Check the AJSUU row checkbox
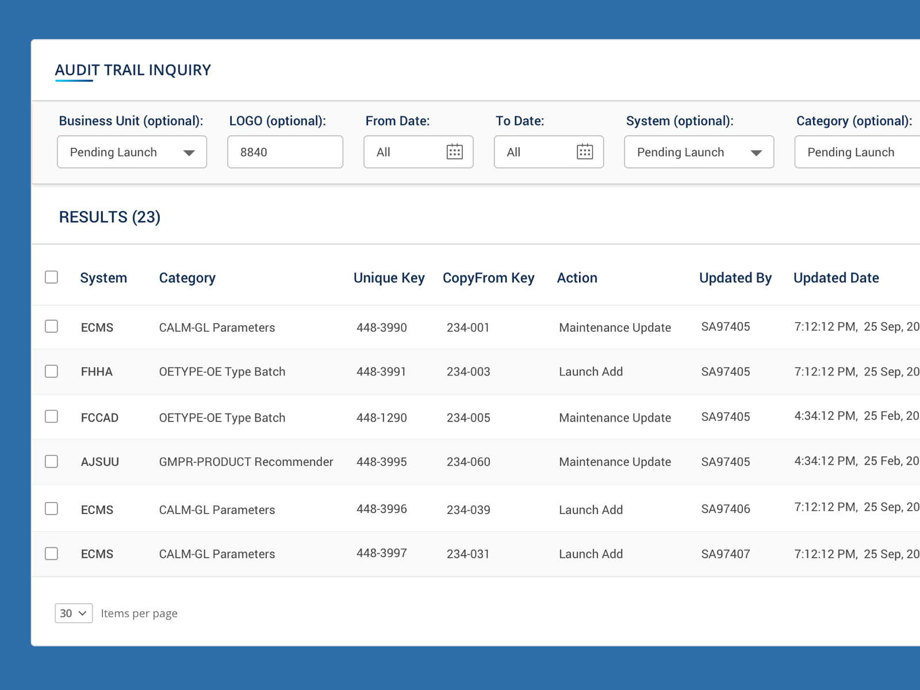Viewport: 920px width, 690px height. point(51,461)
